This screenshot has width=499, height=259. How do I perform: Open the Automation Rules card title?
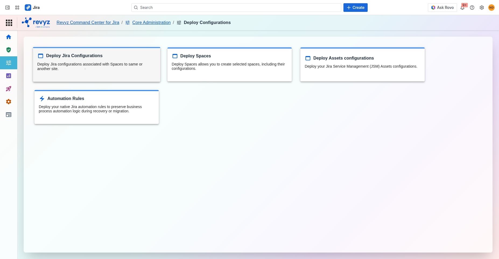point(66,99)
